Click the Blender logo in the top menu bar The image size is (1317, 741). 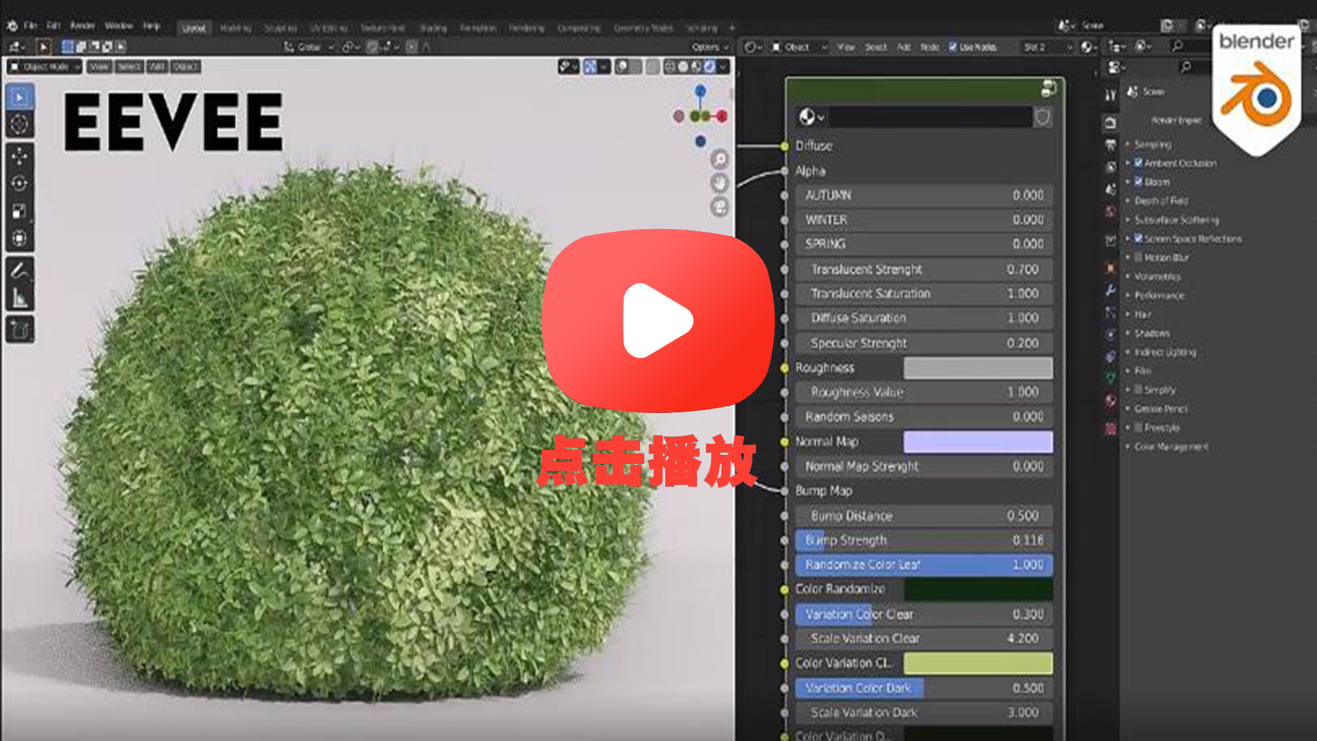13,26
